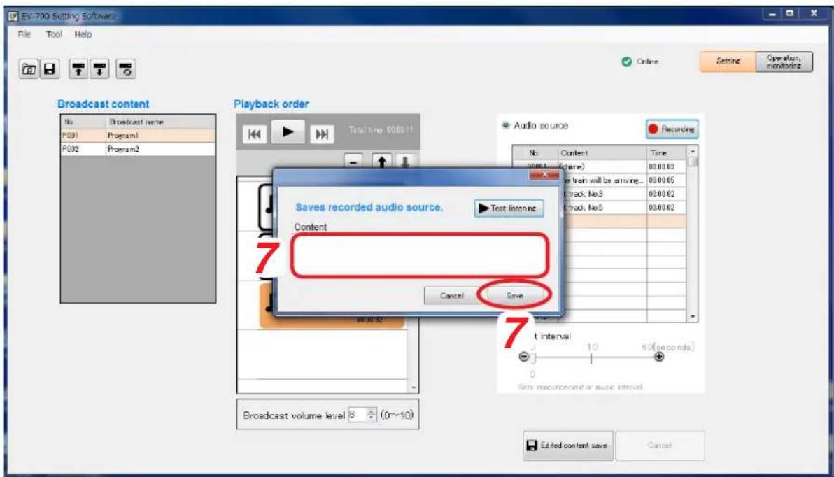Click the Playback order list scroll-down arrow
834x477 pixels.
(414, 387)
